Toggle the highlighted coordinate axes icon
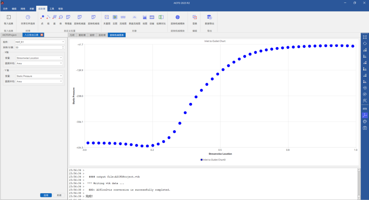This screenshot has width=369, height=200. coord(365,115)
